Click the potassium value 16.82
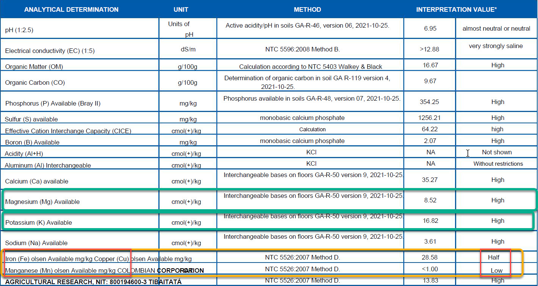Image resolution: width=538 pixels, height=286 pixels. tap(430, 221)
